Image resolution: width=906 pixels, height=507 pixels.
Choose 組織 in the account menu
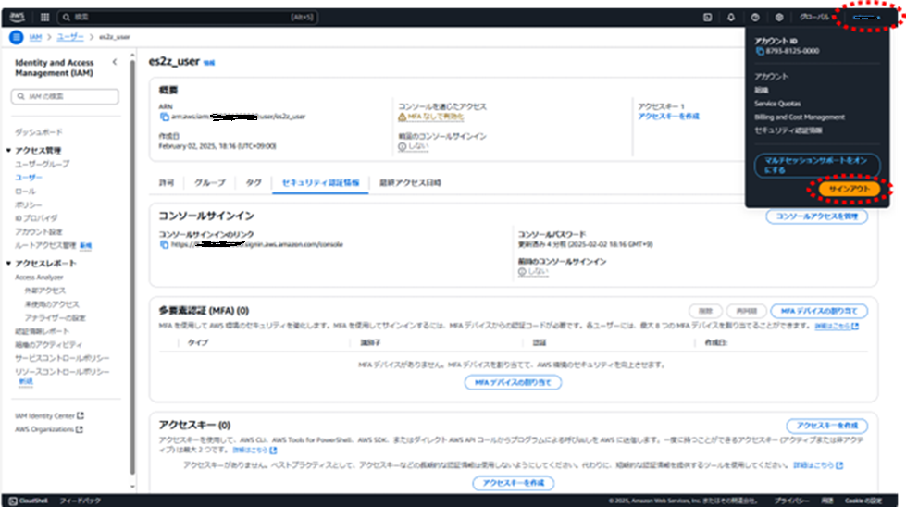(761, 90)
